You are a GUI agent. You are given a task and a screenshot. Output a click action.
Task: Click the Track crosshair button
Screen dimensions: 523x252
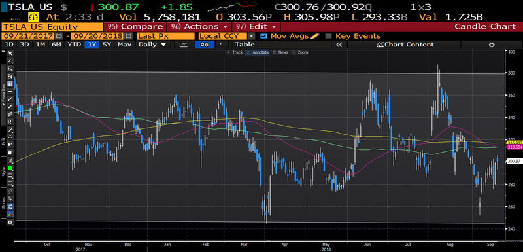click(235, 52)
